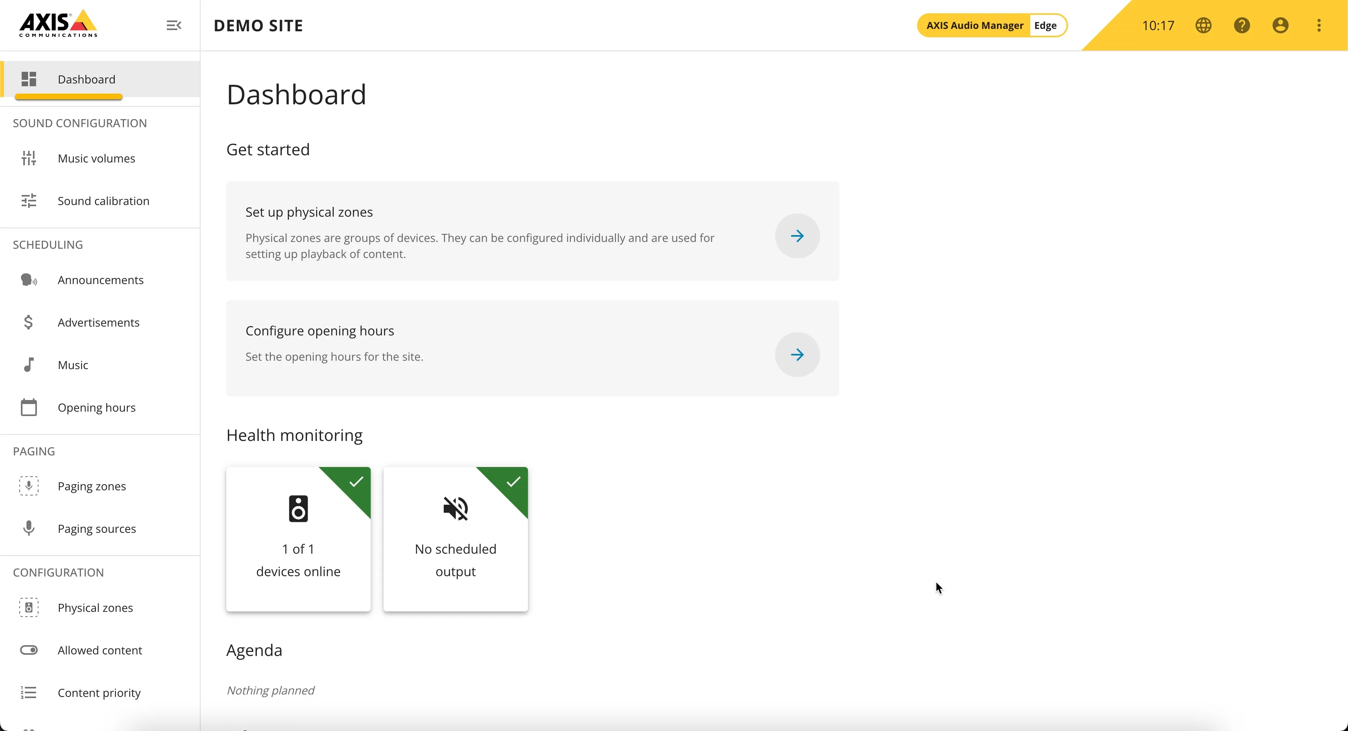This screenshot has width=1348, height=731.
Task: Click the Physical zones speaker box icon
Action: pos(29,607)
